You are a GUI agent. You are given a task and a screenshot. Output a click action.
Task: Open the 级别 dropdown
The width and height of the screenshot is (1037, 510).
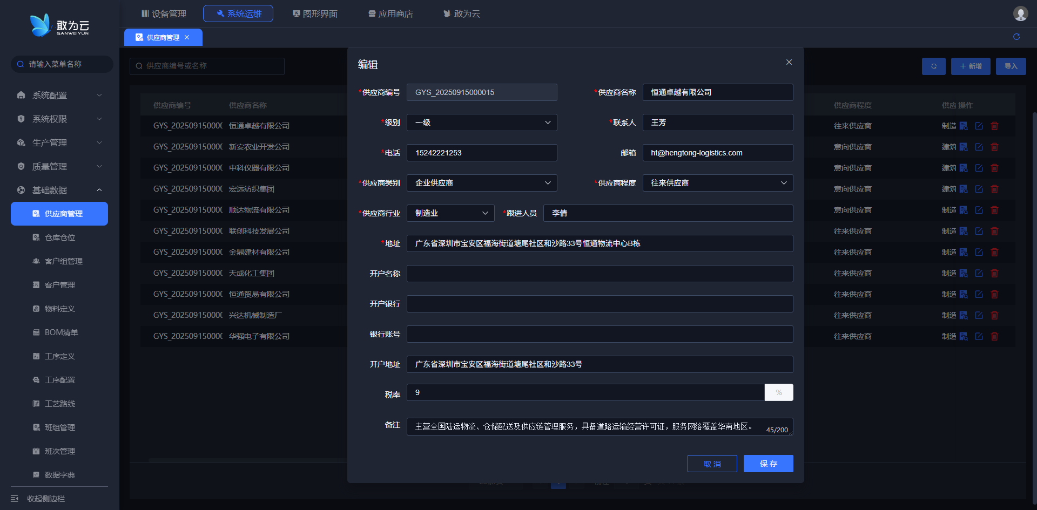point(481,123)
